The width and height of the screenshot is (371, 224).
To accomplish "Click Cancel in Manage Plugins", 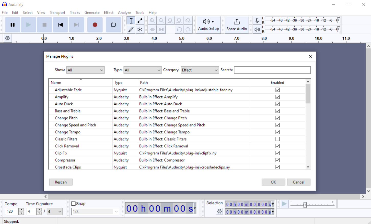I will (x=298, y=182).
